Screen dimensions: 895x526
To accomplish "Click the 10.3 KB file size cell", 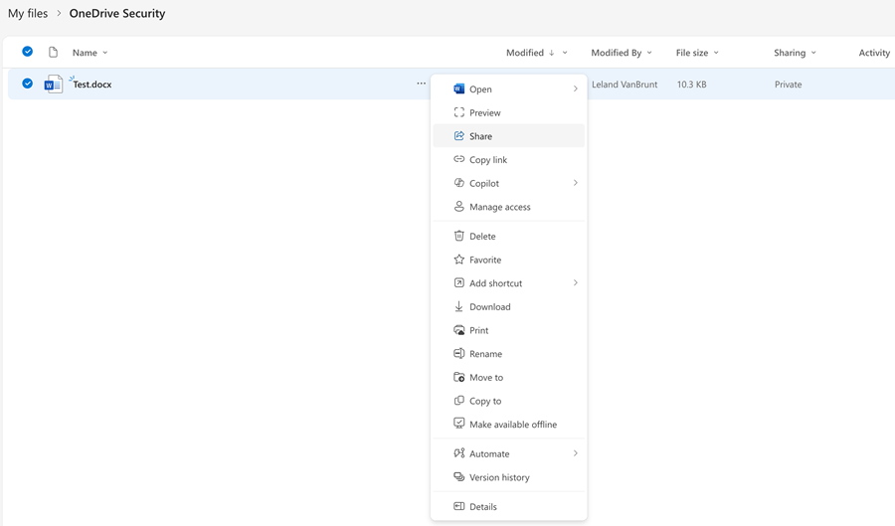I will [x=692, y=84].
